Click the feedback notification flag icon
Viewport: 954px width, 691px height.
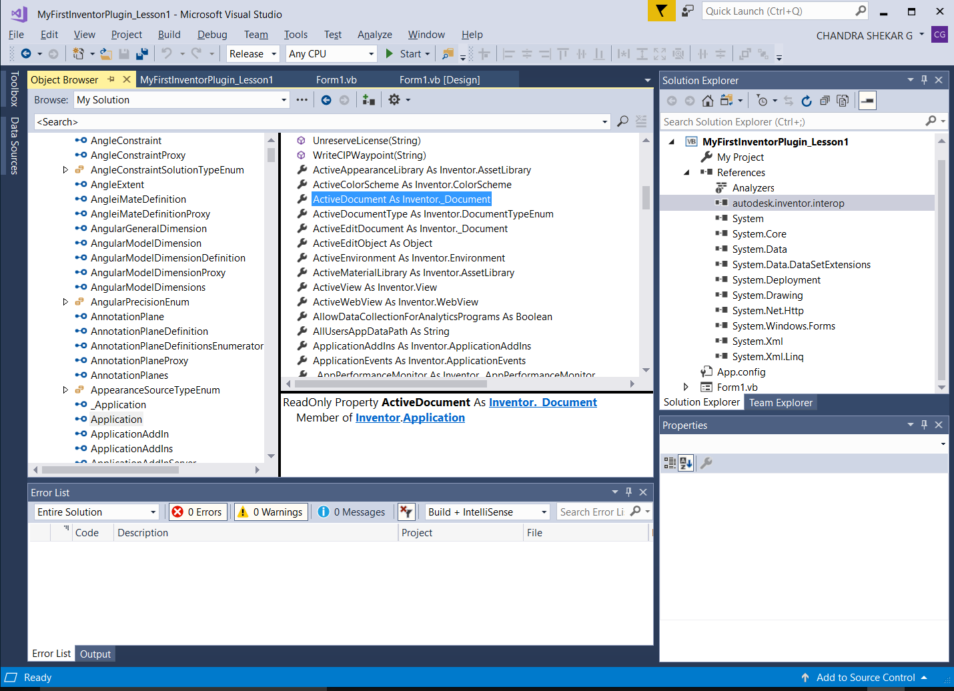661,11
